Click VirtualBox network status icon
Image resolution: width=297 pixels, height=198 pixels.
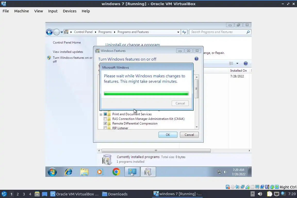[x=242, y=187]
